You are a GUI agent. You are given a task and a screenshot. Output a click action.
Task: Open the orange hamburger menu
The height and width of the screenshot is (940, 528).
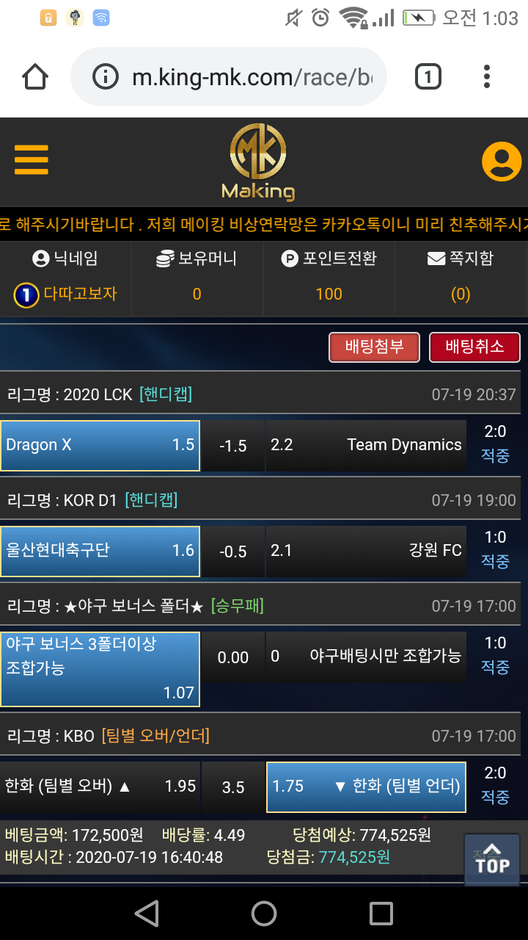point(32,159)
